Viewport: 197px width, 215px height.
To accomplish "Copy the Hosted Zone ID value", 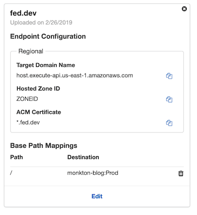I will (x=169, y=99).
